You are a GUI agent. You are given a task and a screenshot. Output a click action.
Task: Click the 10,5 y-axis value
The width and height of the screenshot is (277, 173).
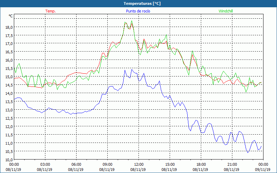click(x=9, y=151)
